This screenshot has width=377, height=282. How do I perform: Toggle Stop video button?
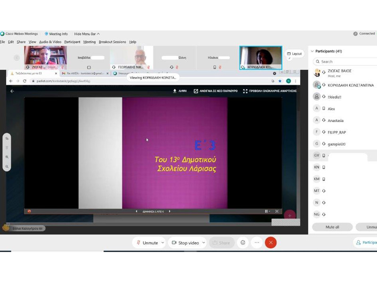pos(185,243)
